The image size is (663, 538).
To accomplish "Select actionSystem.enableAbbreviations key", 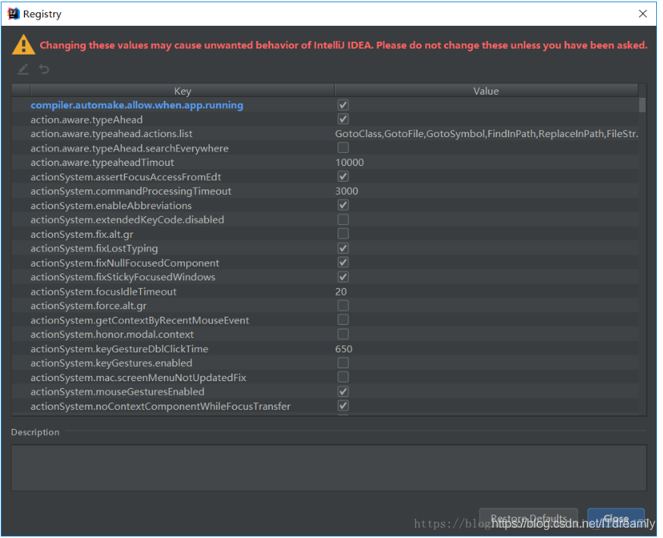I will (x=111, y=205).
